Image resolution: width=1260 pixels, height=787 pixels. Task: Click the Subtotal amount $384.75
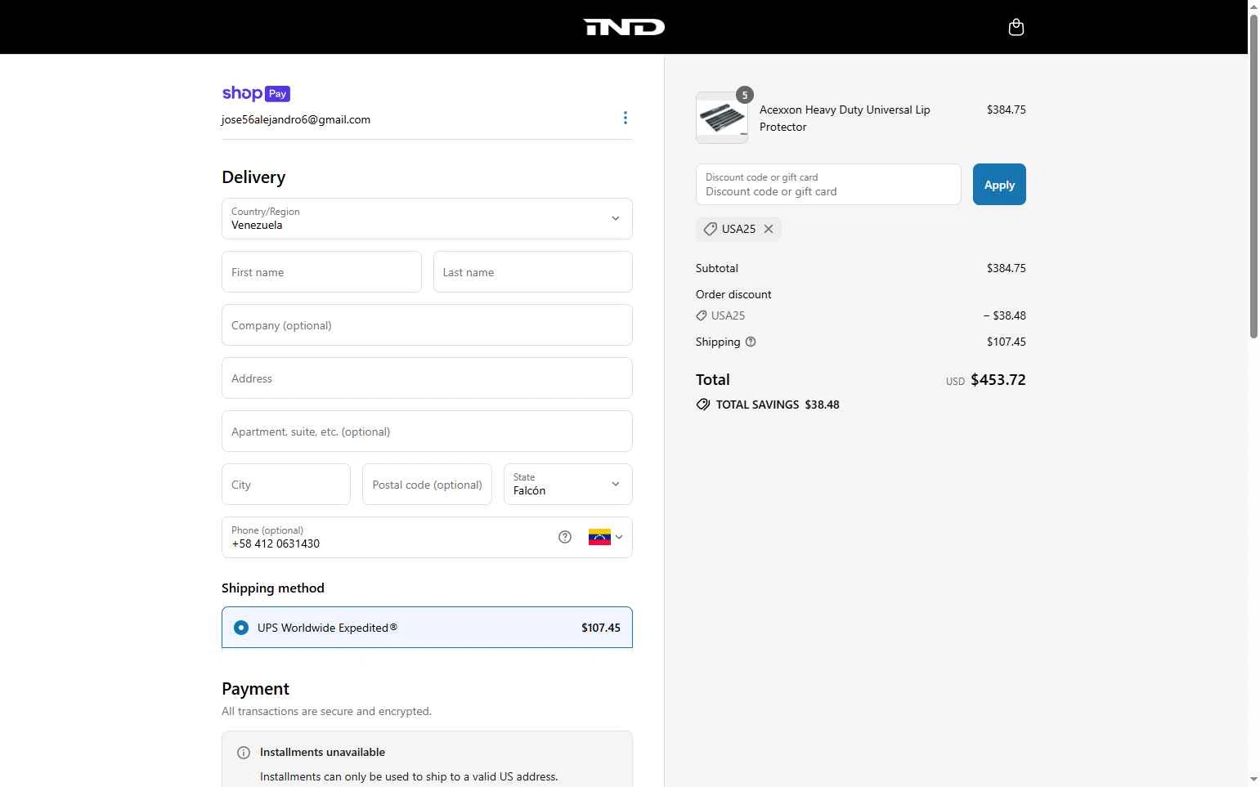click(x=1006, y=268)
